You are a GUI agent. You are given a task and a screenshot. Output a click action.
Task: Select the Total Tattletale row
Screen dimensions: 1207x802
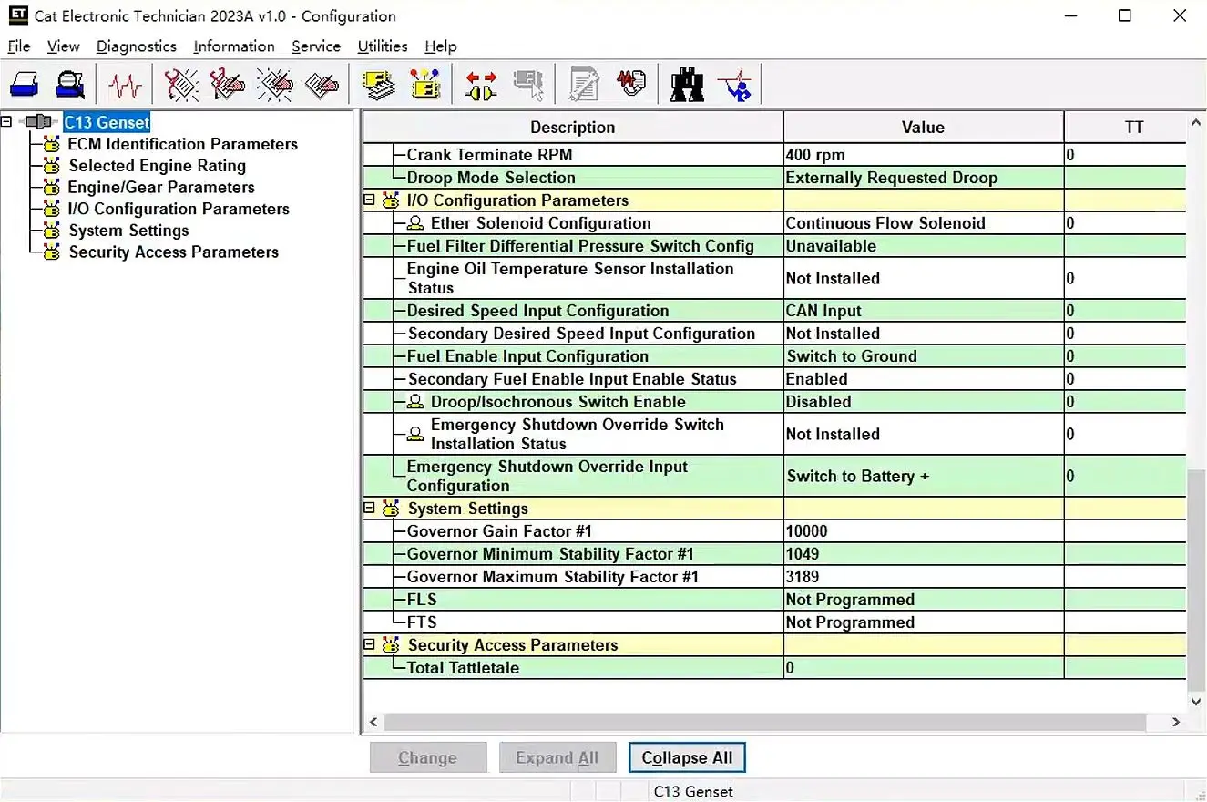tap(775, 668)
